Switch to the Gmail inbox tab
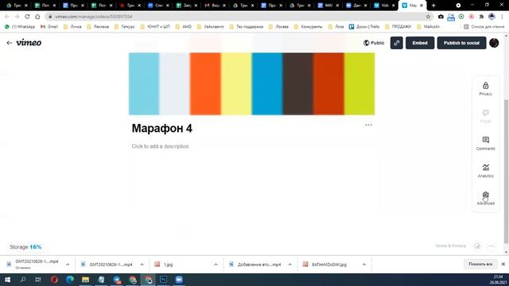Screen dimensions: 509x286 click(x=214, y=6)
